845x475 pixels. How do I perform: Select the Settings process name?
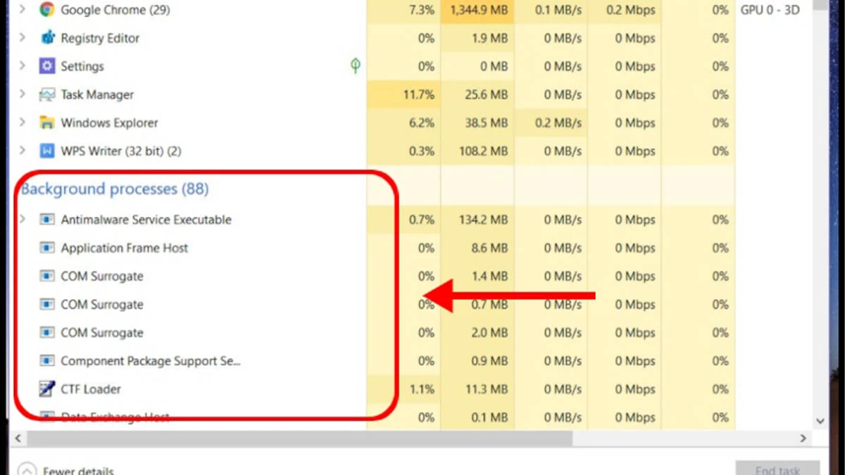[82, 66]
